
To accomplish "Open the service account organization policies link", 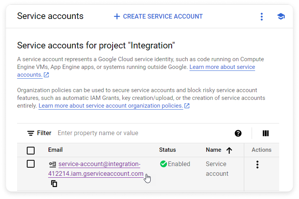I will 111,106.
